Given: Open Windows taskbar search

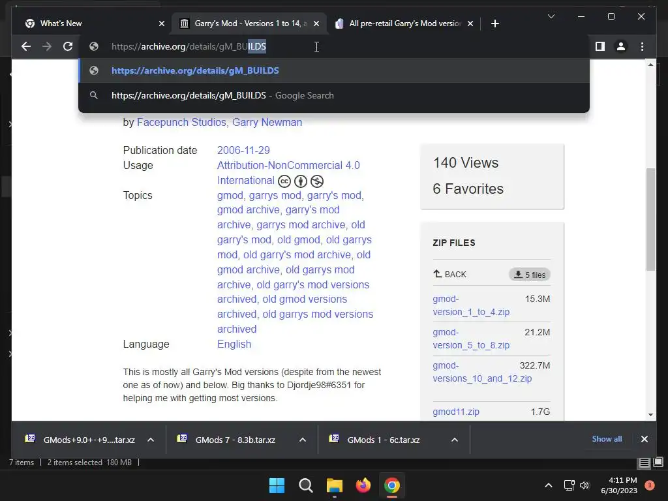Looking at the screenshot, I should pos(305,485).
